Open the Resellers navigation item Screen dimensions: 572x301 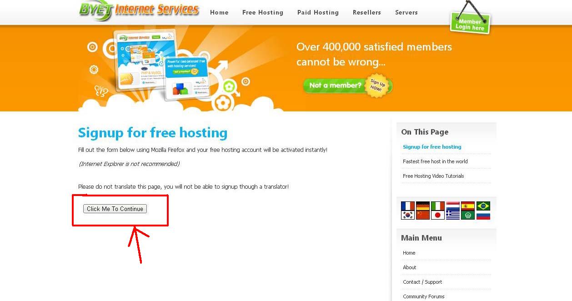point(367,12)
